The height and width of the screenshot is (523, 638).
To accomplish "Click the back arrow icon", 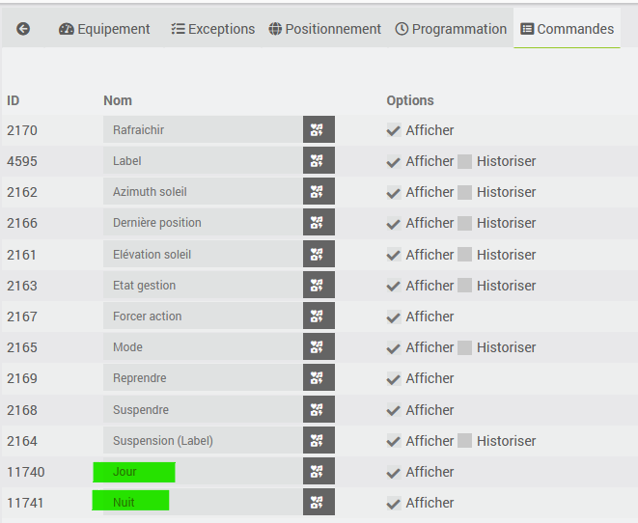I will click(23, 29).
